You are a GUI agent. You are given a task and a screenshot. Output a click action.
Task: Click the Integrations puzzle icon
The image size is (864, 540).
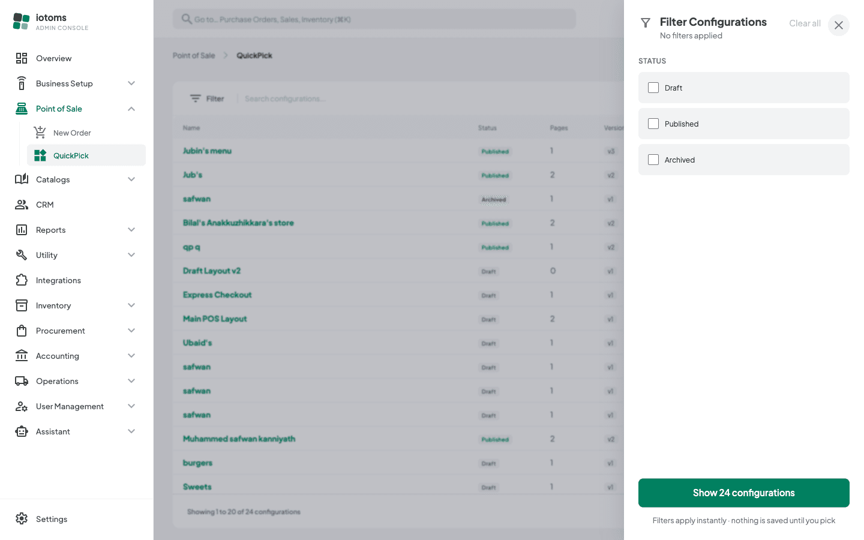22,280
